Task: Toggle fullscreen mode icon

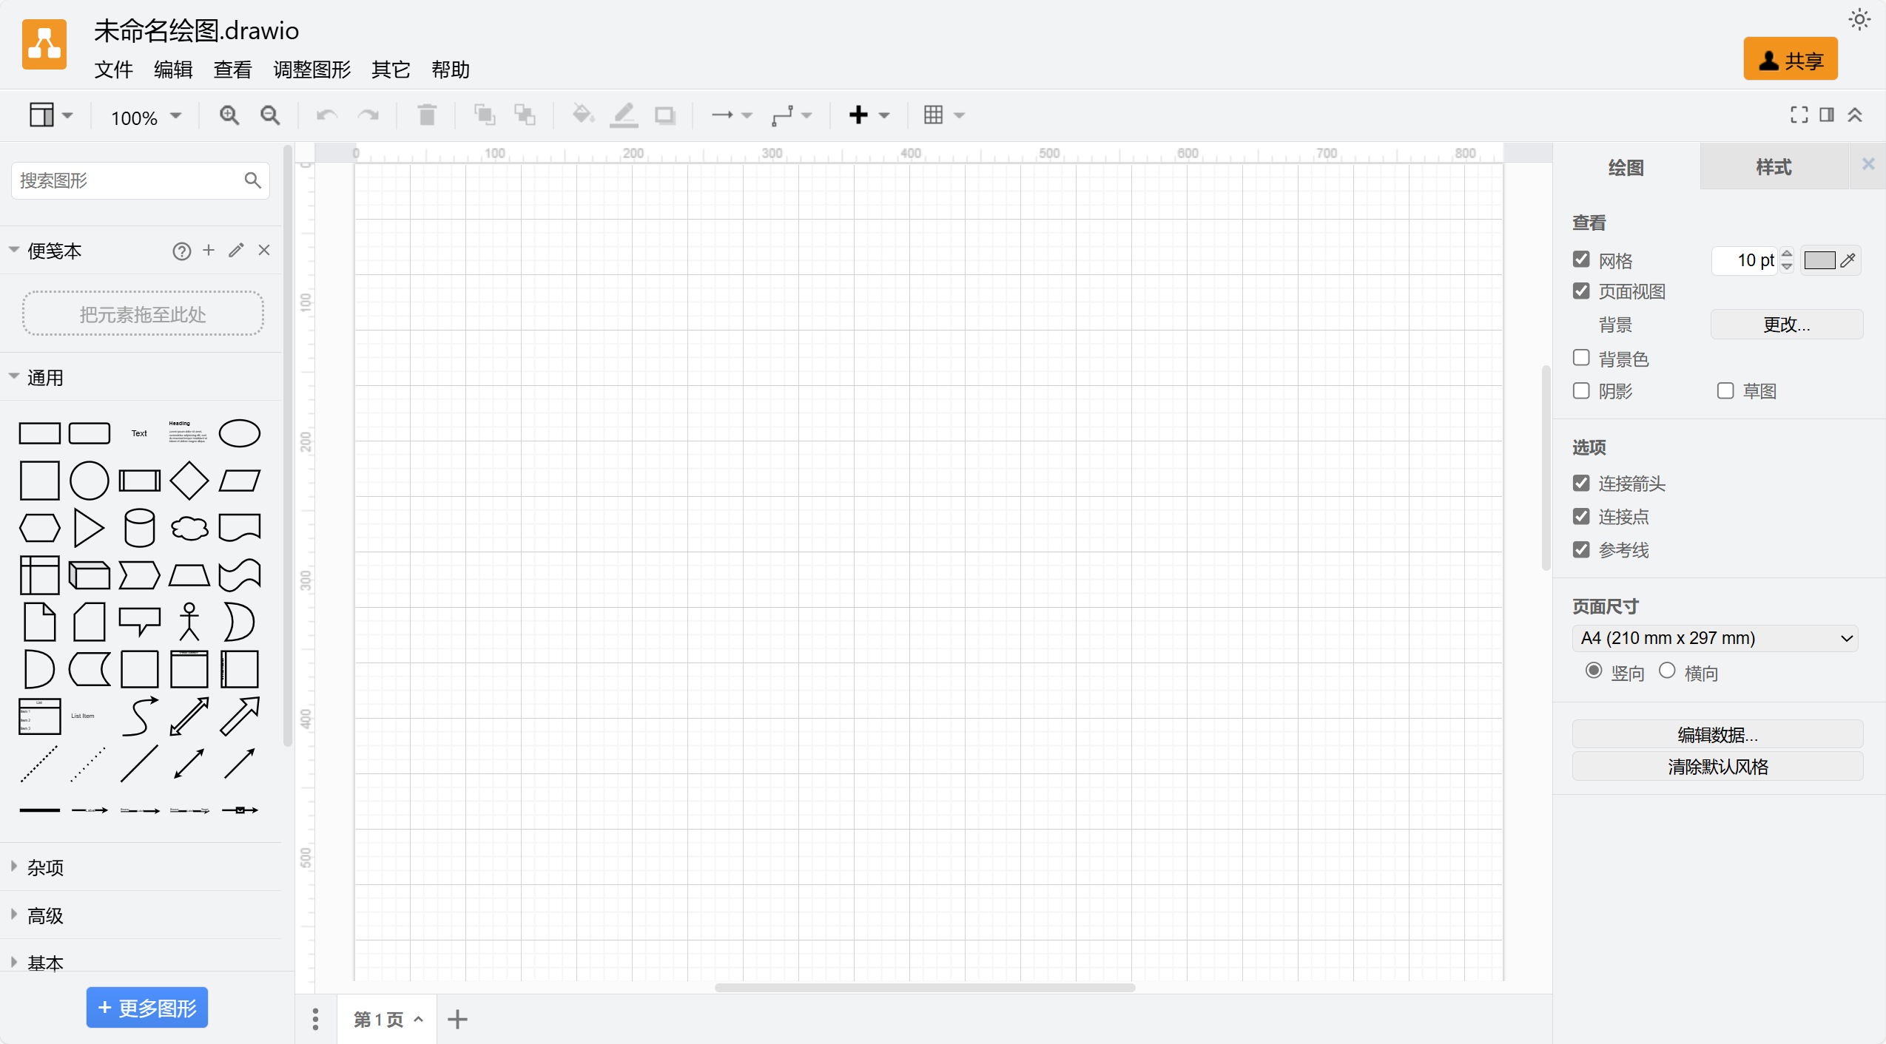Action: 1799,115
